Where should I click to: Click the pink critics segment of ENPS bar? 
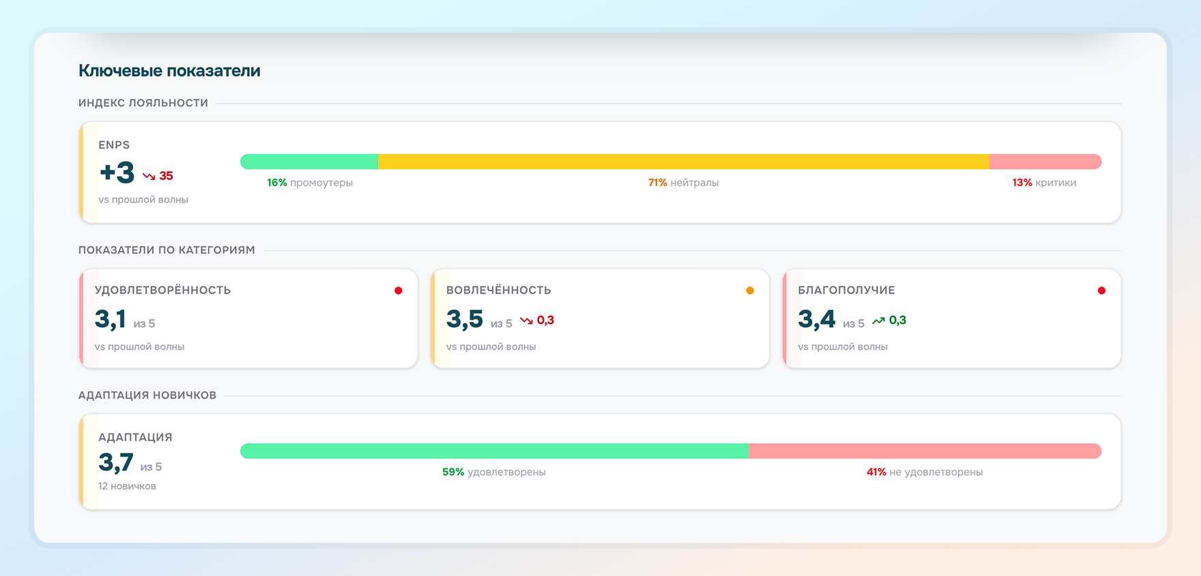click(1045, 162)
